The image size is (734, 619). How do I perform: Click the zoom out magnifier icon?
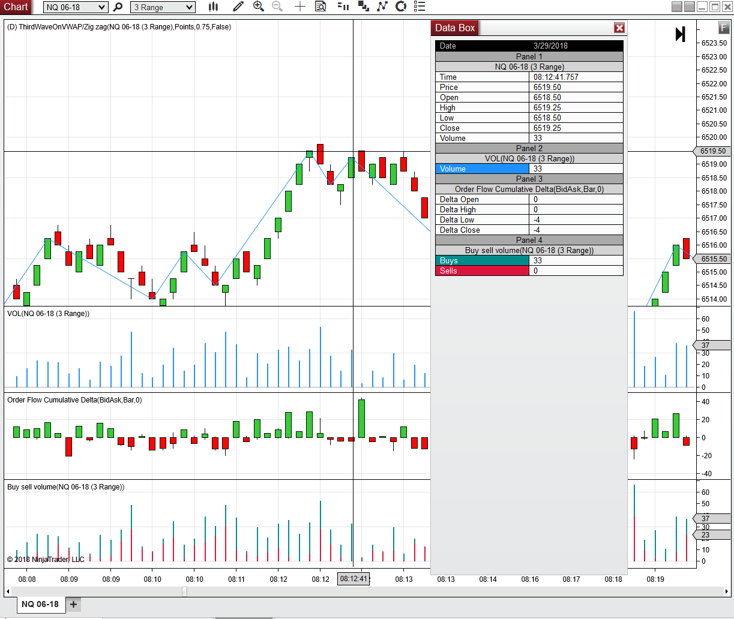277,7
